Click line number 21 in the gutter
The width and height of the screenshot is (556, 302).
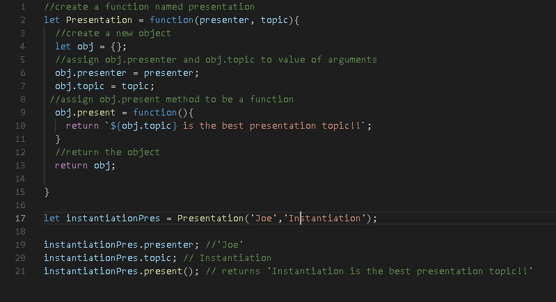point(20,271)
